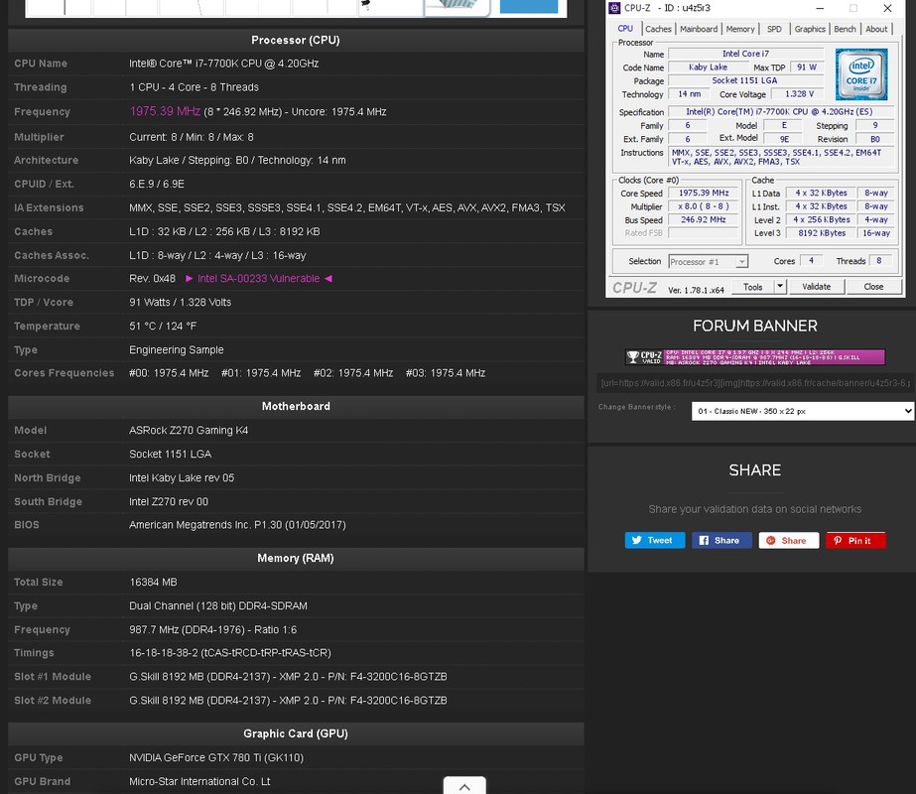This screenshot has height=794, width=916.
Task: Switch to the CPU tab in CPU-Z
Action: pyautogui.click(x=625, y=28)
